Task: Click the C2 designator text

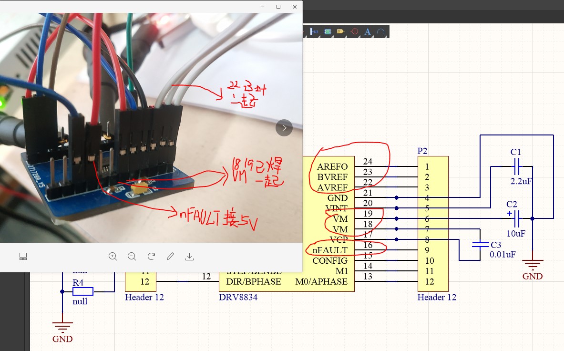Action: 512,204
